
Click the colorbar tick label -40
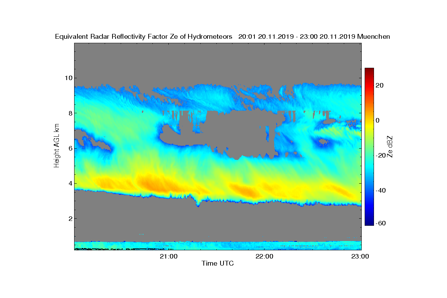tap(380, 190)
